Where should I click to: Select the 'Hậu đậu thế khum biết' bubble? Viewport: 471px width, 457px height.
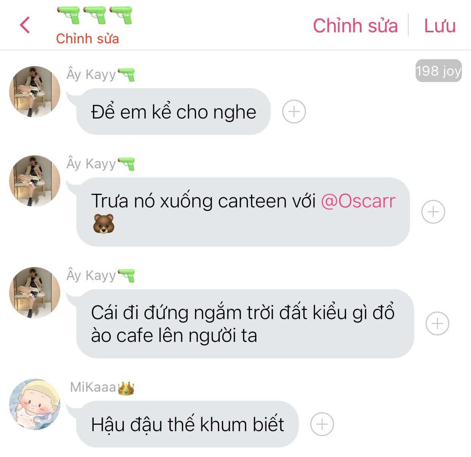point(187,424)
